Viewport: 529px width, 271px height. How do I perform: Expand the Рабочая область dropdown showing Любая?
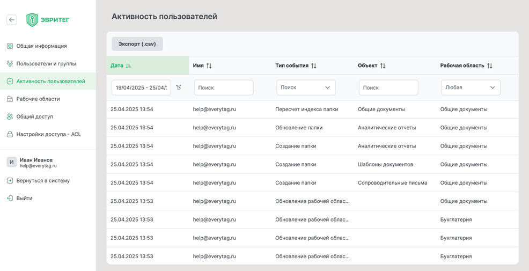[471, 87]
